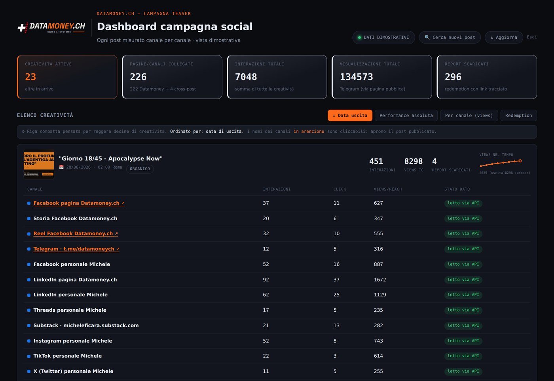The width and height of the screenshot is (554, 381).
Task: Click the letto via API badge for LinkedIn pagina
Action: (x=463, y=280)
